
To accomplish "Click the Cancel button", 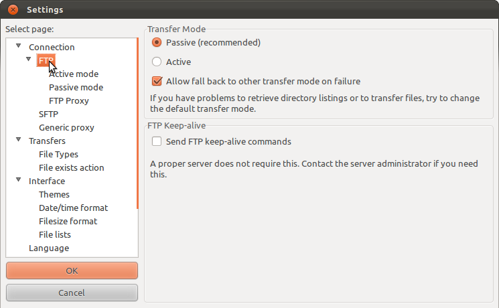I will pyautogui.click(x=72, y=293).
